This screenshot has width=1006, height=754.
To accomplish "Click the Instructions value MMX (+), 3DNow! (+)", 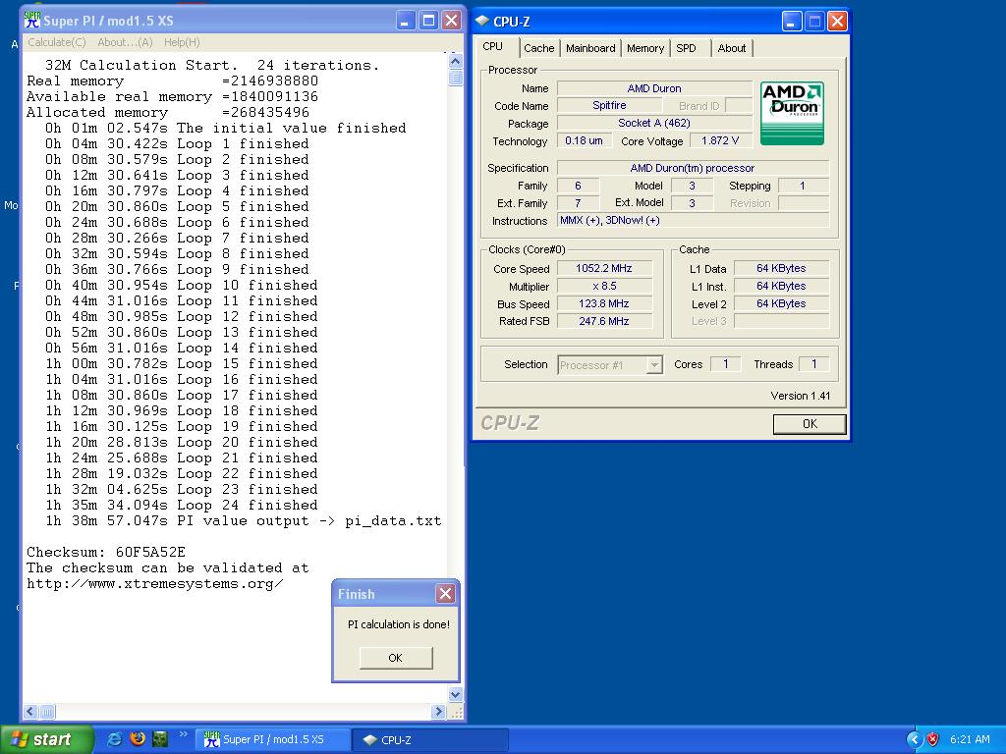I will pos(693,221).
